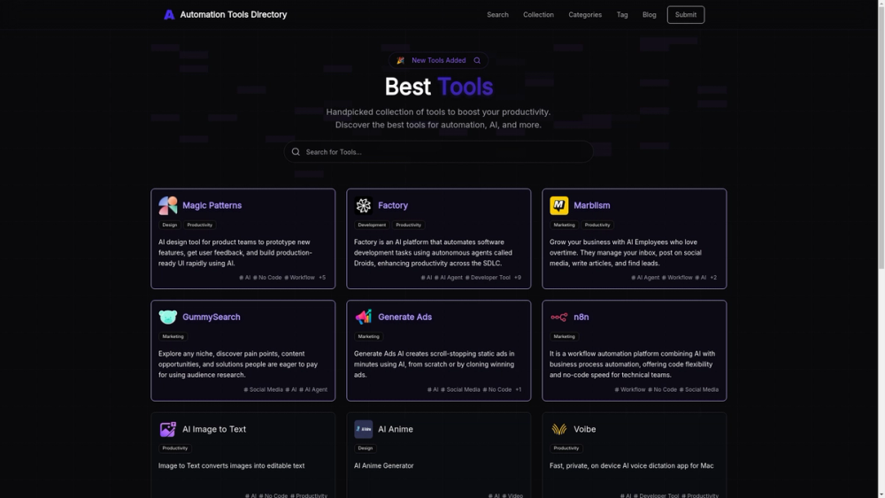Open the n8n workflow logo icon
The height and width of the screenshot is (498, 885).
point(558,317)
